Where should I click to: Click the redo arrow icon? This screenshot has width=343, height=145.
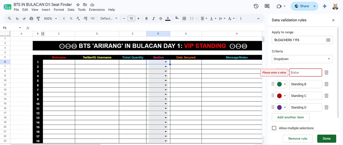point(24,18)
